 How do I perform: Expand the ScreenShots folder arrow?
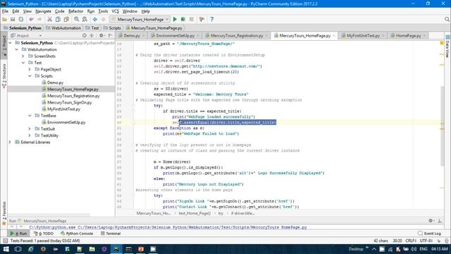tap(23, 56)
